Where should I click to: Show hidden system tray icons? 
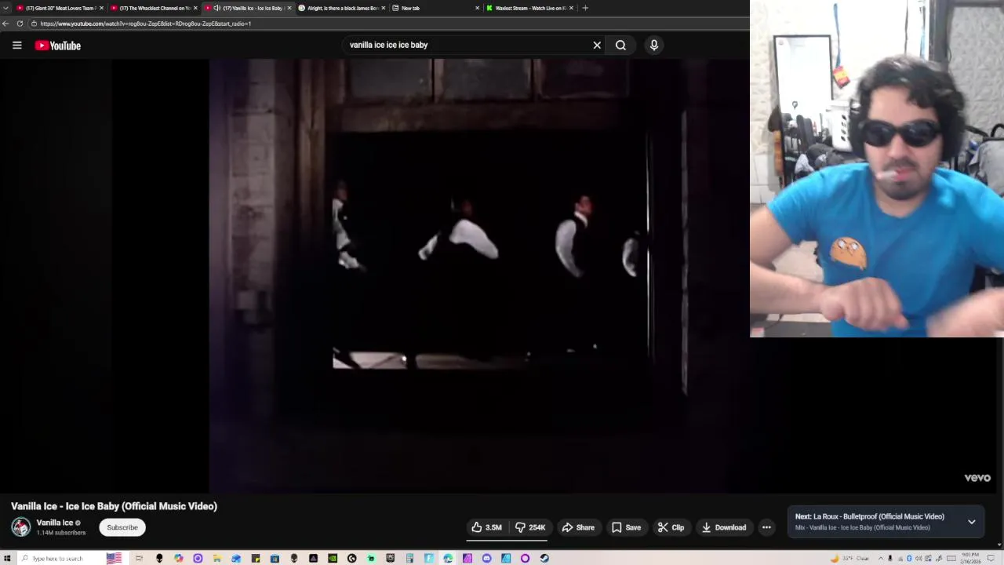[x=880, y=559]
